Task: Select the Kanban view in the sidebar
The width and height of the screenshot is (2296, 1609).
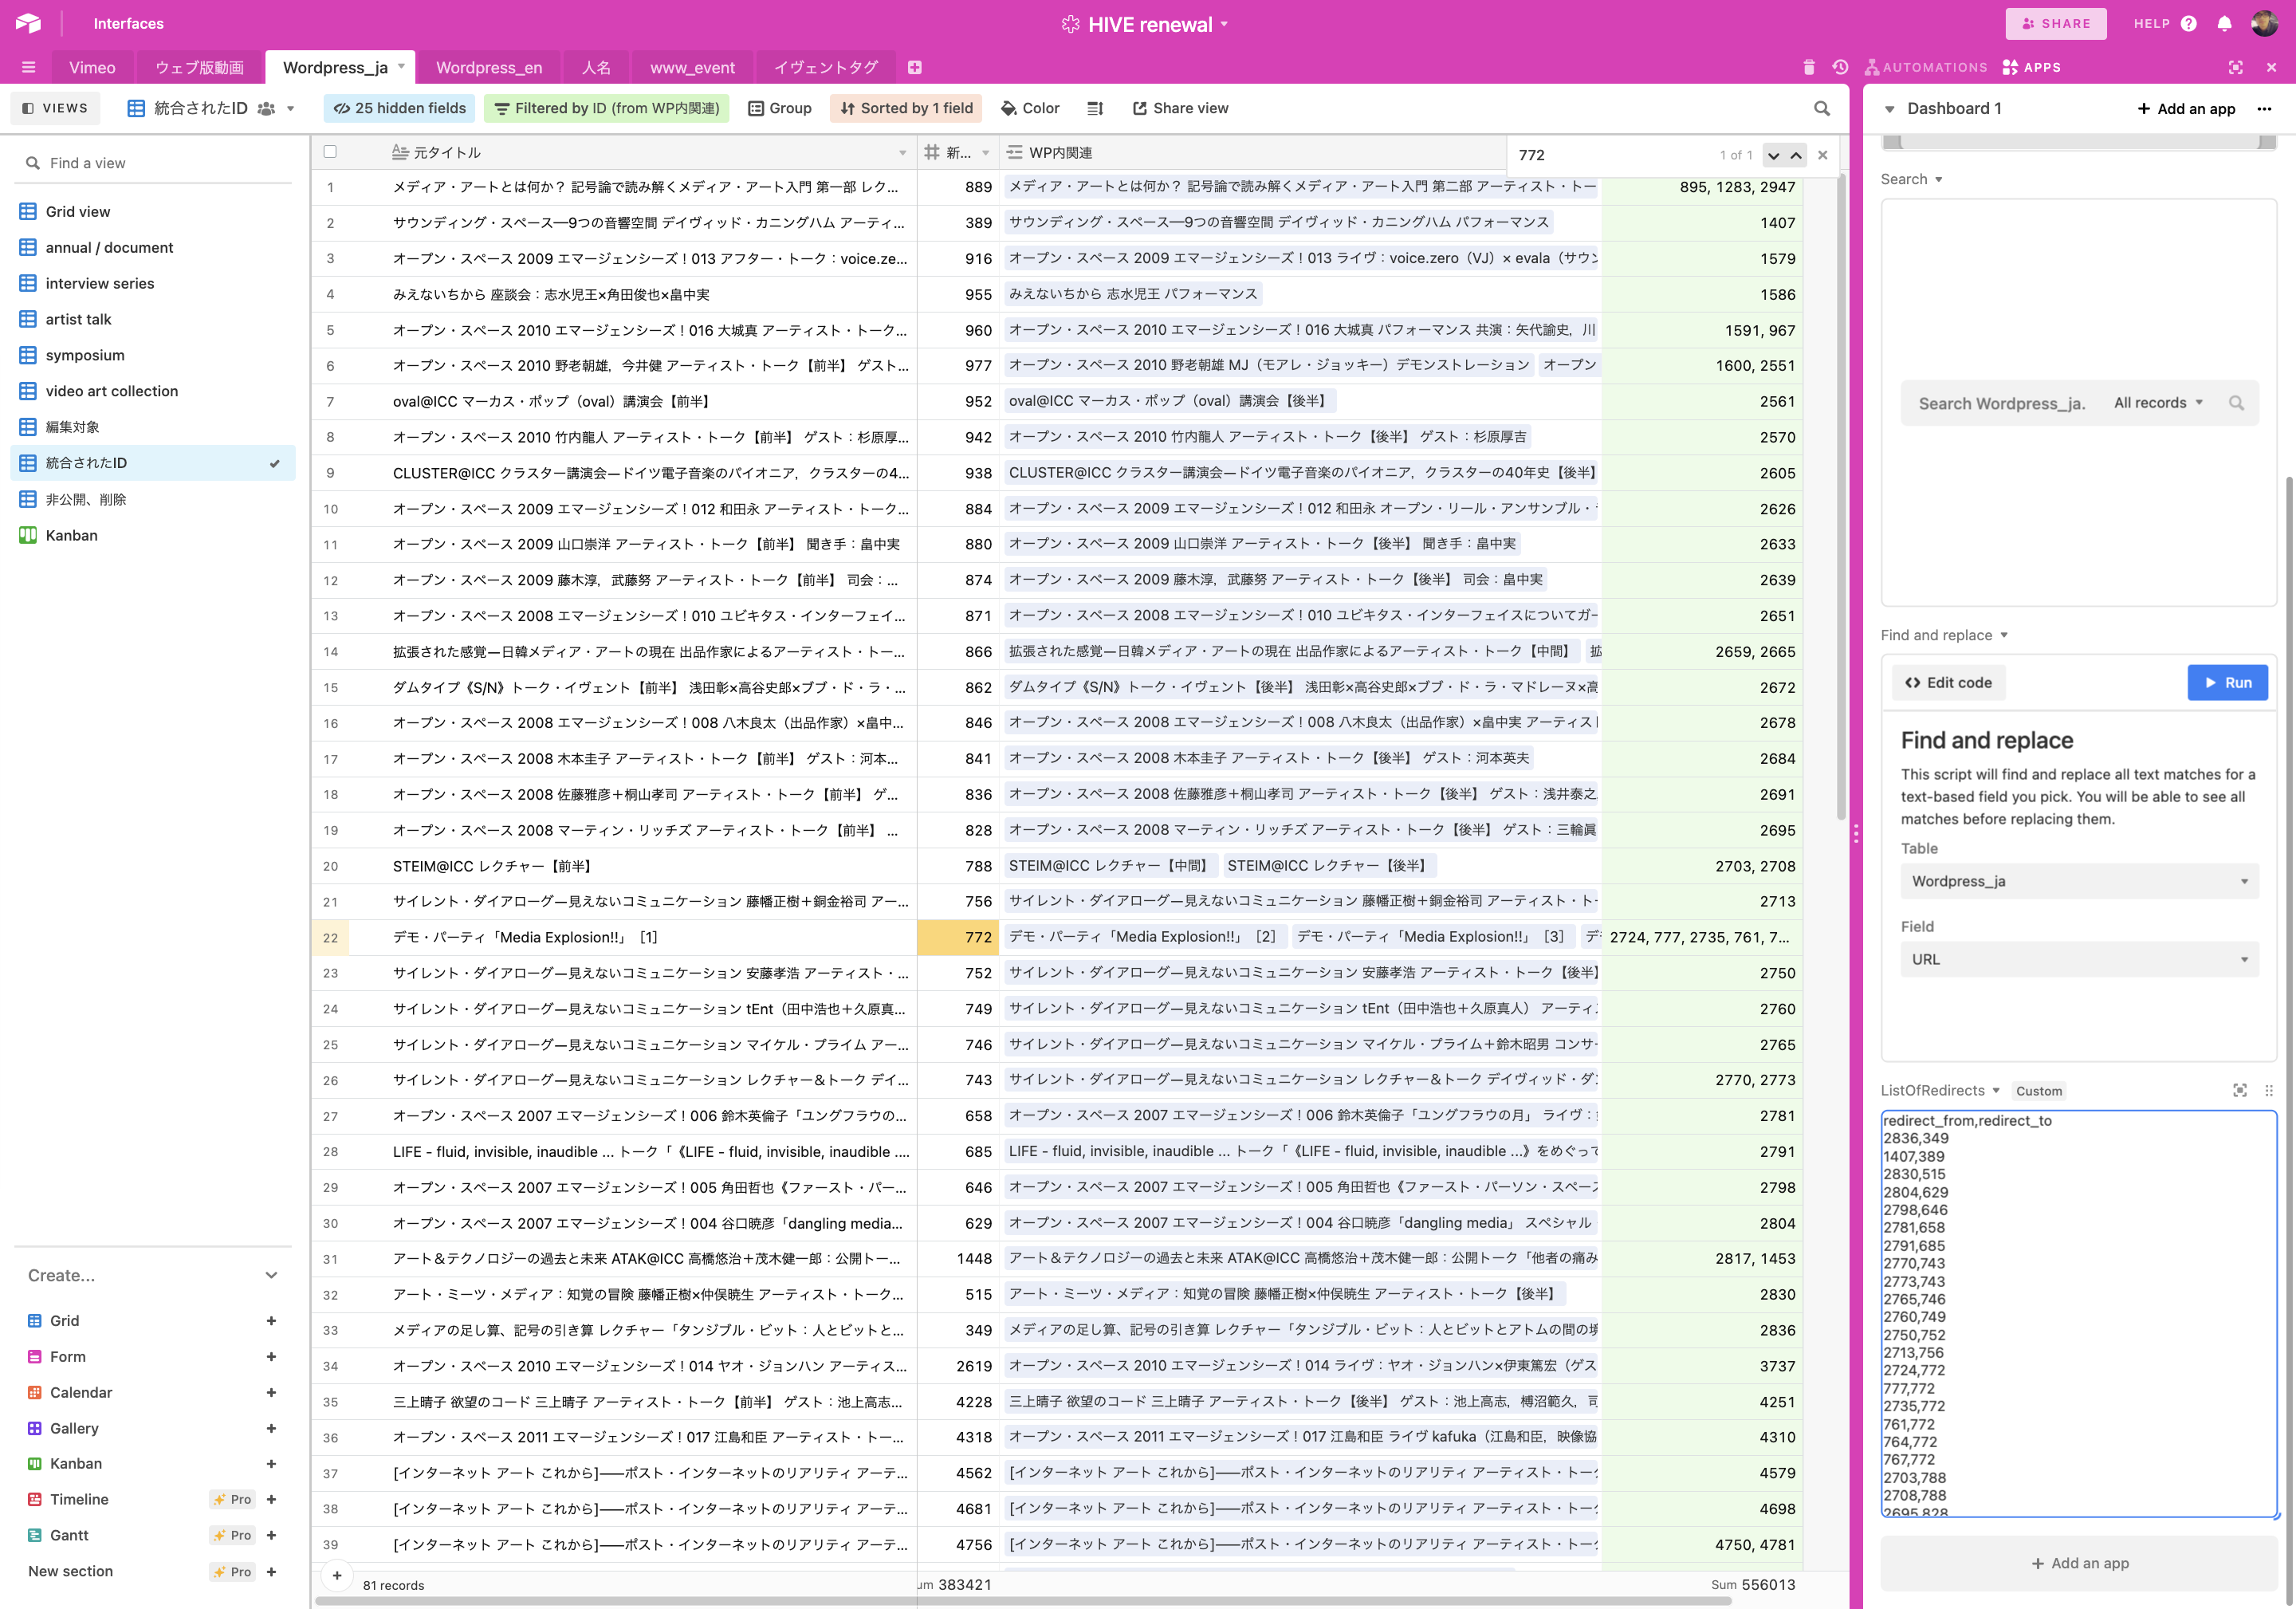Action: click(x=70, y=535)
